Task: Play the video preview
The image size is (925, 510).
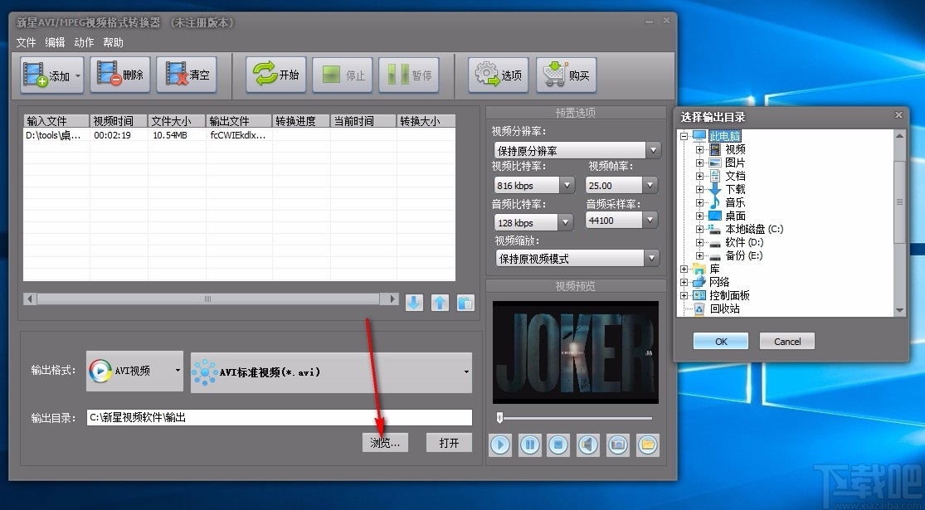Action: [x=499, y=445]
